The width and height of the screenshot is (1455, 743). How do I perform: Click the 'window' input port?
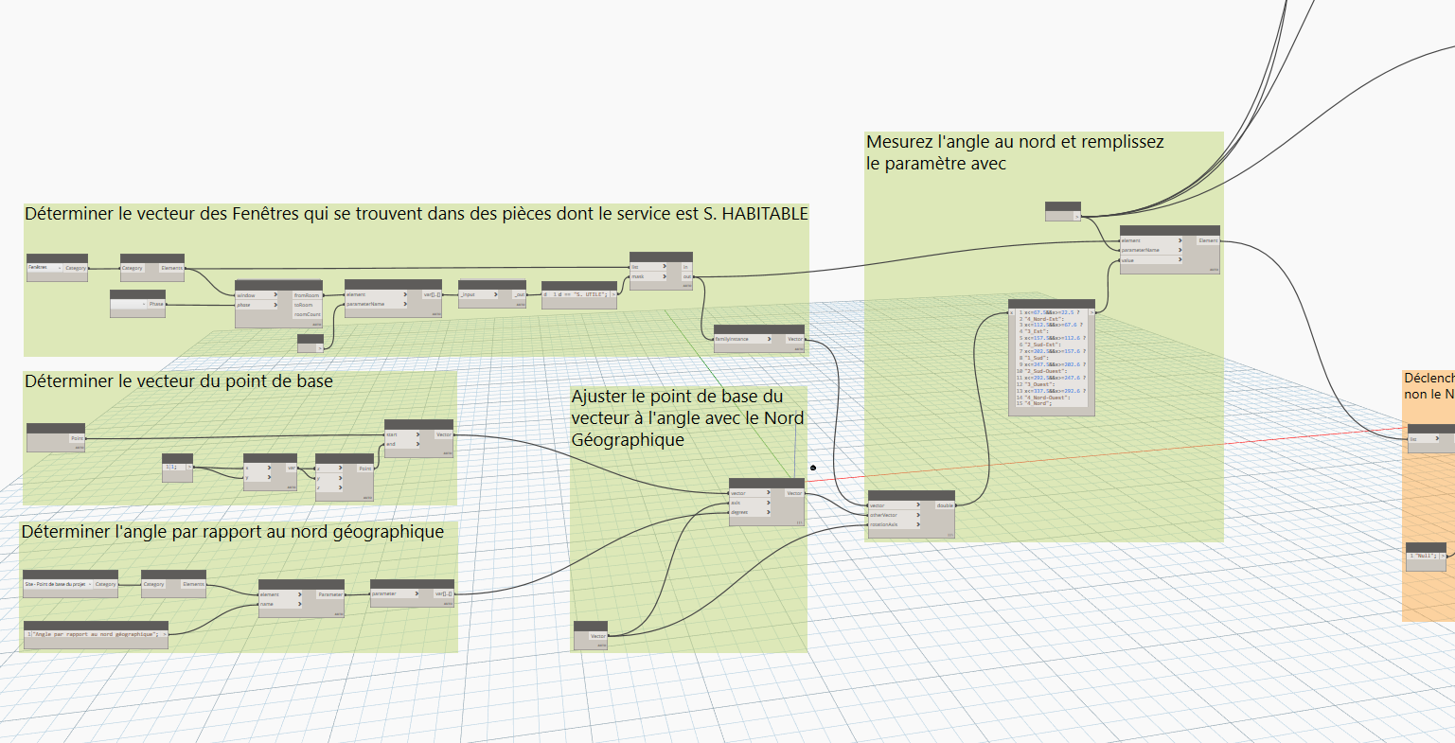[254, 295]
